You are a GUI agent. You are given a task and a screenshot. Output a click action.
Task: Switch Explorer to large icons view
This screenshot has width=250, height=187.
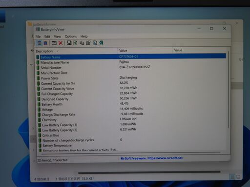[238, 177]
